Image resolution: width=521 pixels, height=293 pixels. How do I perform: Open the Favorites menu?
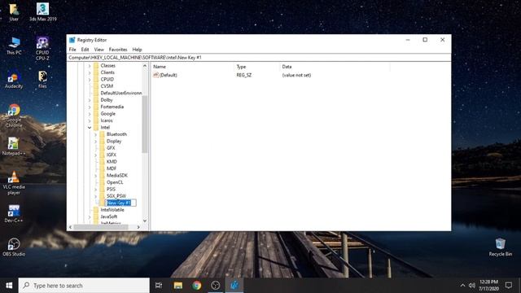pos(118,49)
